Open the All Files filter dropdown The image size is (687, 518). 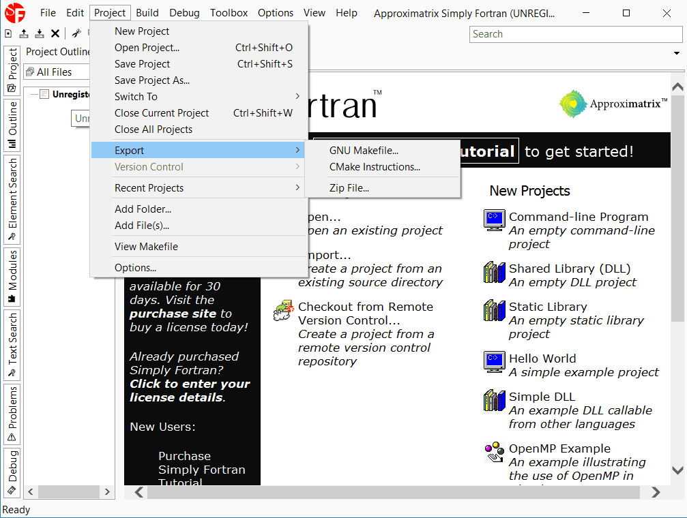pyautogui.click(x=57, y=72)
